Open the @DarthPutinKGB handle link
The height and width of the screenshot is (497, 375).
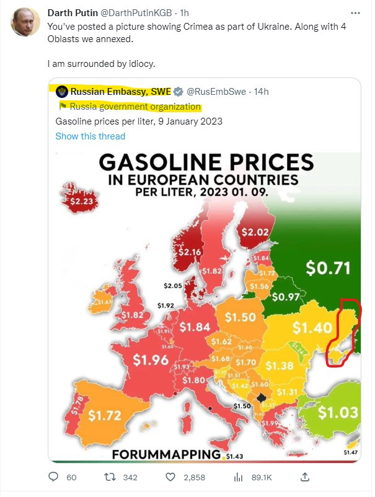pyautogui.click(x=136, y=13)
